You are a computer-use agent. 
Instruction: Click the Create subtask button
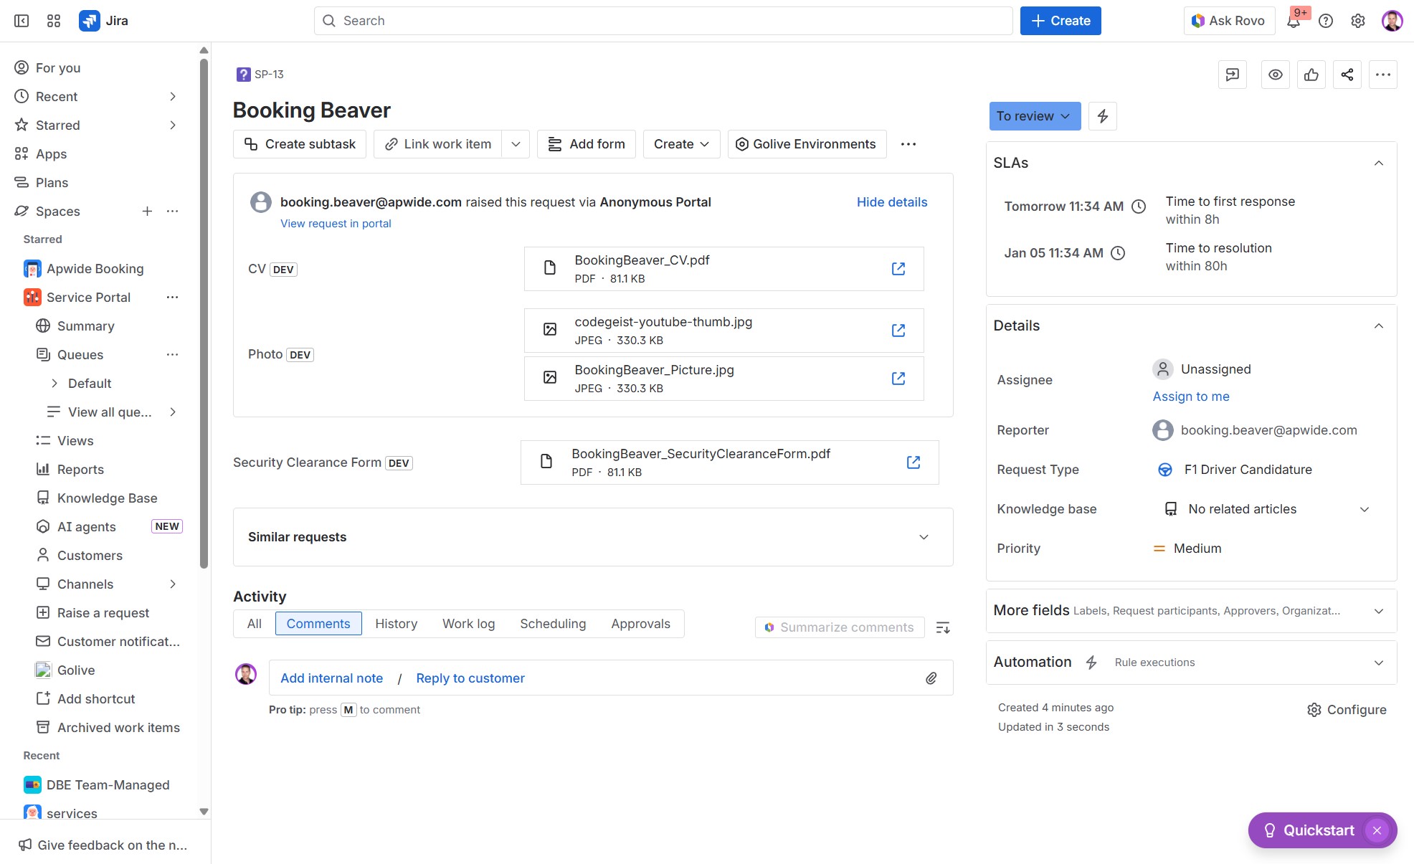(x=300, y=144)
